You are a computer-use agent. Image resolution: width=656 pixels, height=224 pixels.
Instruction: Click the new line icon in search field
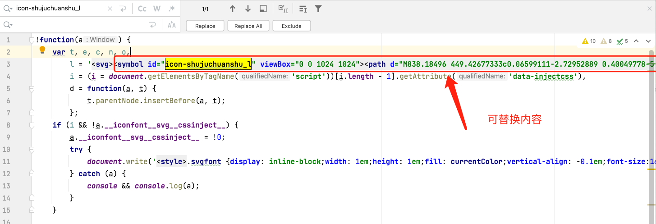pos(123,9)
